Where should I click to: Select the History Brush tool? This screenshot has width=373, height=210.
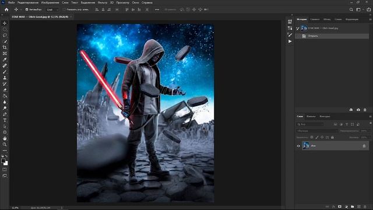pos(5,84)
